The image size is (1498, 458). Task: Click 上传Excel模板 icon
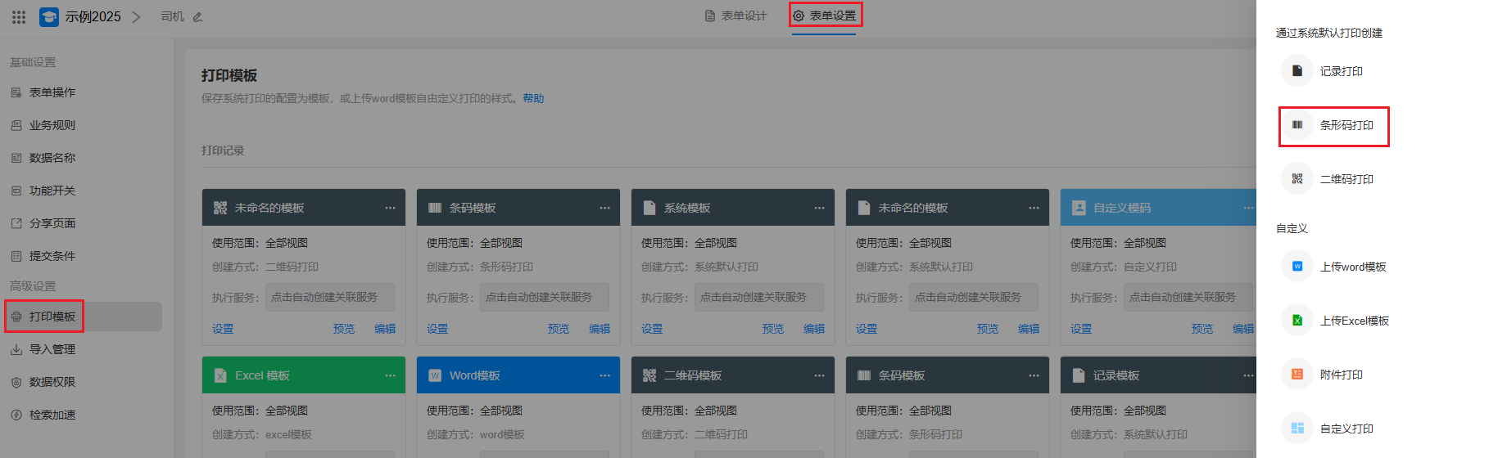(x=1297, y=321)
